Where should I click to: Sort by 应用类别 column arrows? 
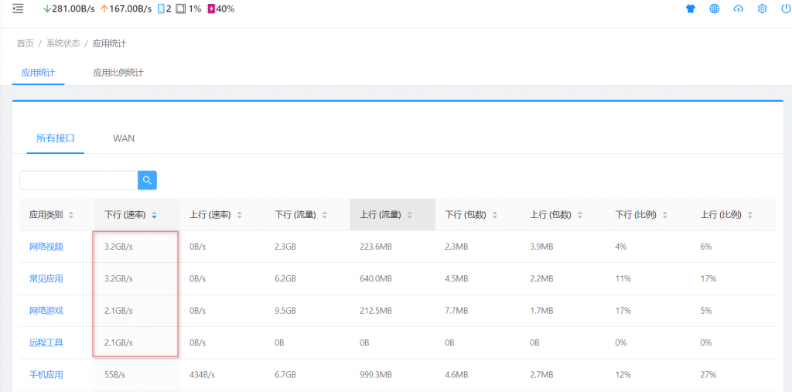tap(70, 215)
